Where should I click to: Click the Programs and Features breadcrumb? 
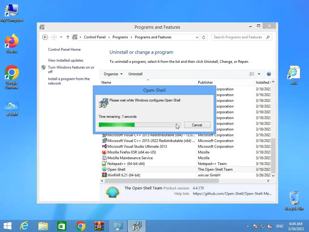[x=153, y=37]
